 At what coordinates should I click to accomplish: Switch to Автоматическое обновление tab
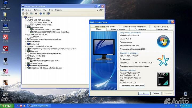[134, 27]
